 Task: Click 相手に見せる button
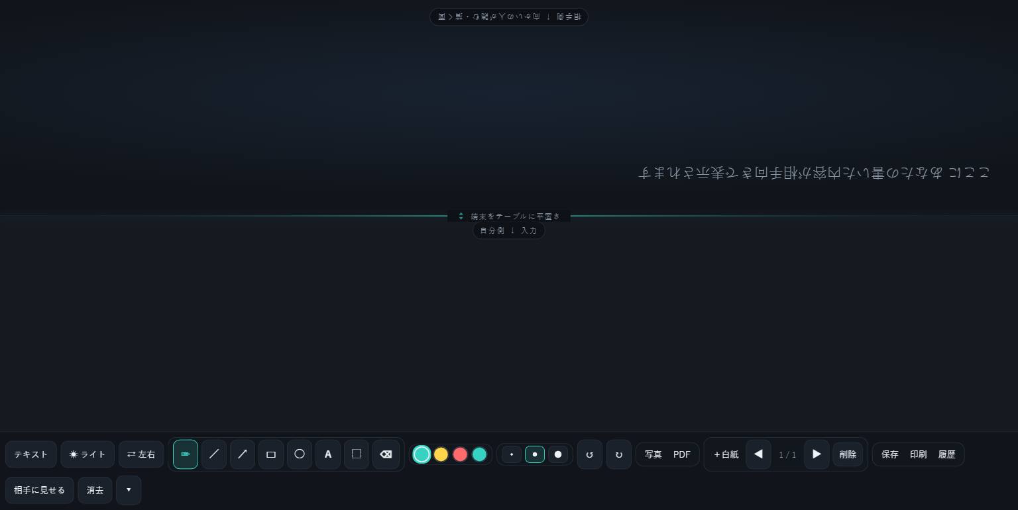[40, 490]
